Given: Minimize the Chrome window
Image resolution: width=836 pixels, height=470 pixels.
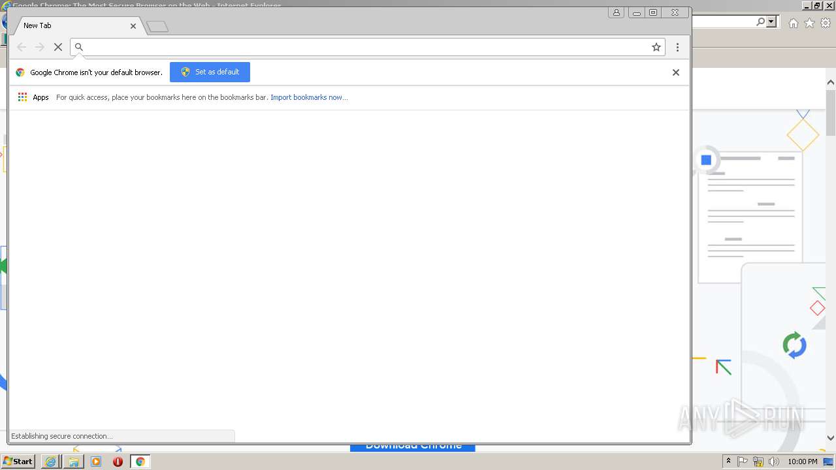Looking at the screenshot, I should pyautogui.click(x=637, y=12).
